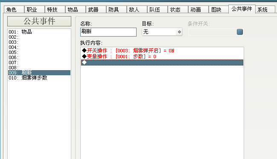Select list entry 006
This screenshot has height=159, width=277.
click(39, 57)
